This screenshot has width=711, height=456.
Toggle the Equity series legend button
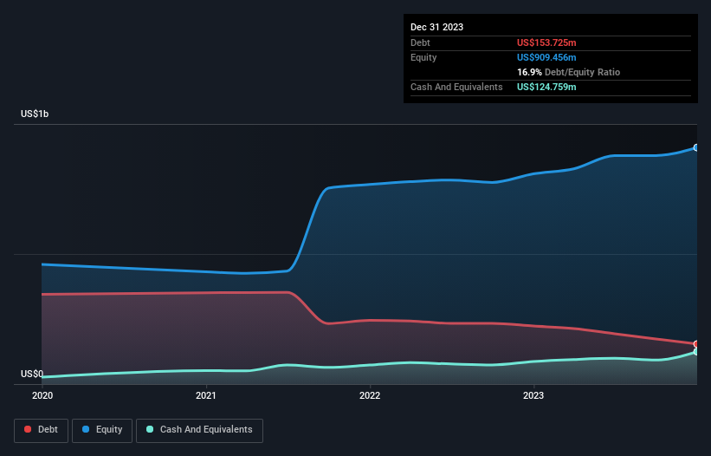pos(102,430)
